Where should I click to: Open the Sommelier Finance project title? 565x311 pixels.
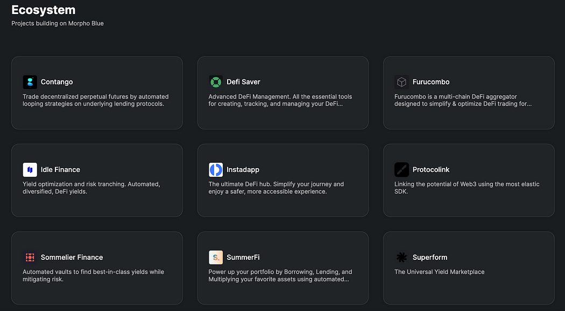[x=72, y=257]
